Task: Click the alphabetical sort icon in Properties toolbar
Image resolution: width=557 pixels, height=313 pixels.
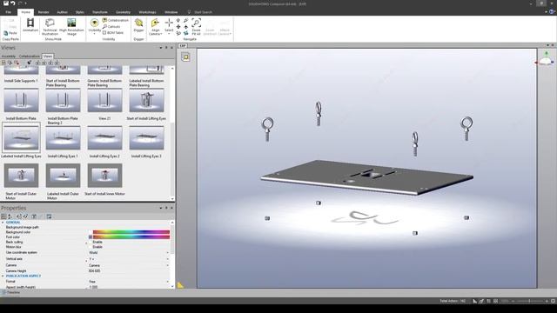Action: 10,216
